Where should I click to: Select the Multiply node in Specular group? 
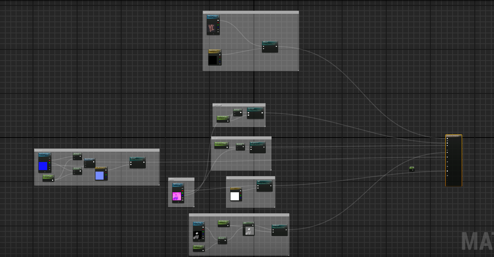238,112
